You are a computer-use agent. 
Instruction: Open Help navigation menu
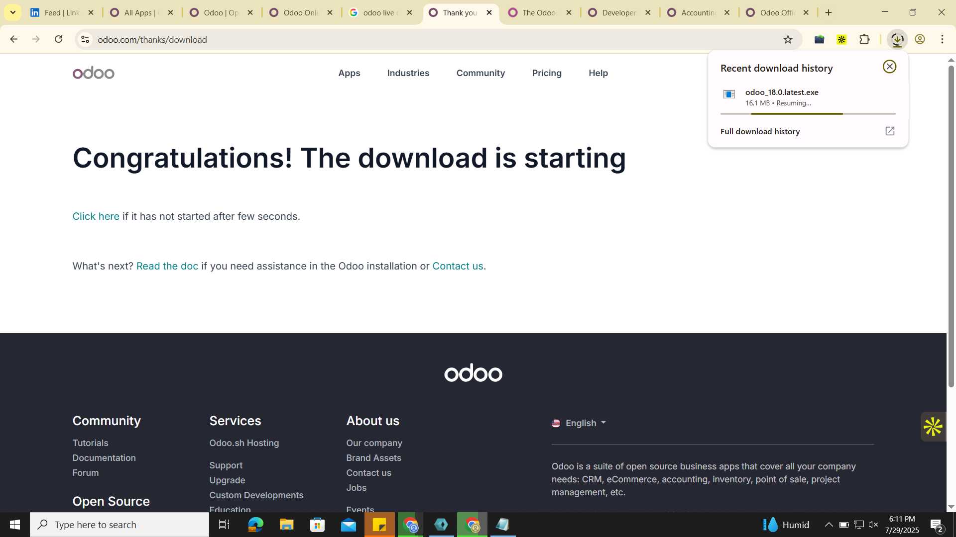(x=598, y=73)
